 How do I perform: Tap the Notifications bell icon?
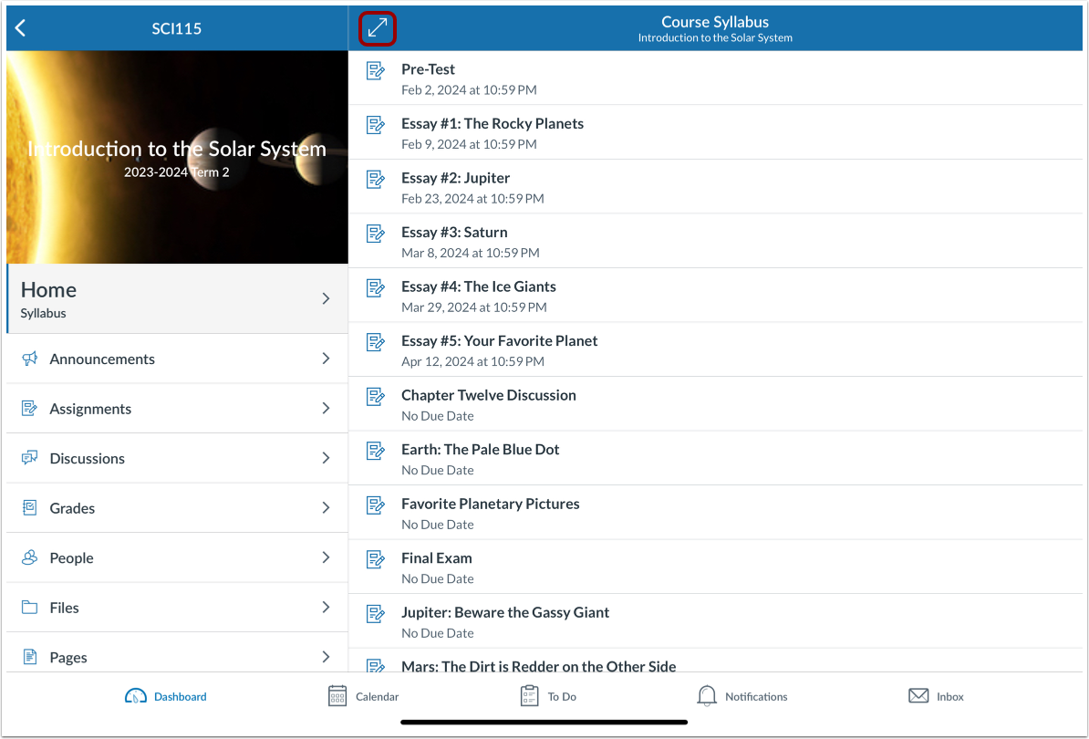coord(706,695)
